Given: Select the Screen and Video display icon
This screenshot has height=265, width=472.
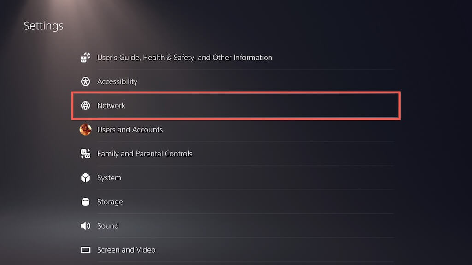Looking at the screenshot, I should 85,250.
